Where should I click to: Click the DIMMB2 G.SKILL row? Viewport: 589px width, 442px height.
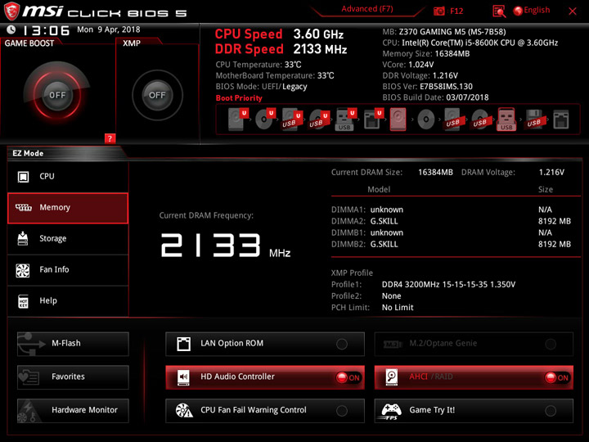[x=451, y=244]
